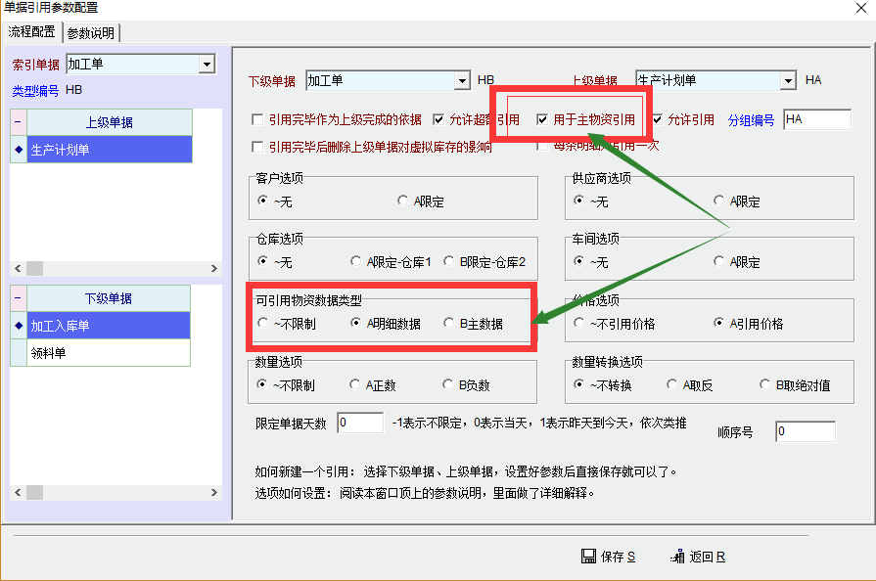Click the return icon beside 返回
The width and height of the screenshot is (876, 581).
click(677, 557)
